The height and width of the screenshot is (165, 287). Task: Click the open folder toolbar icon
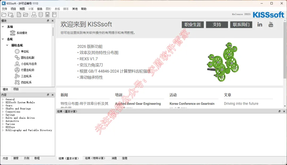4,15
